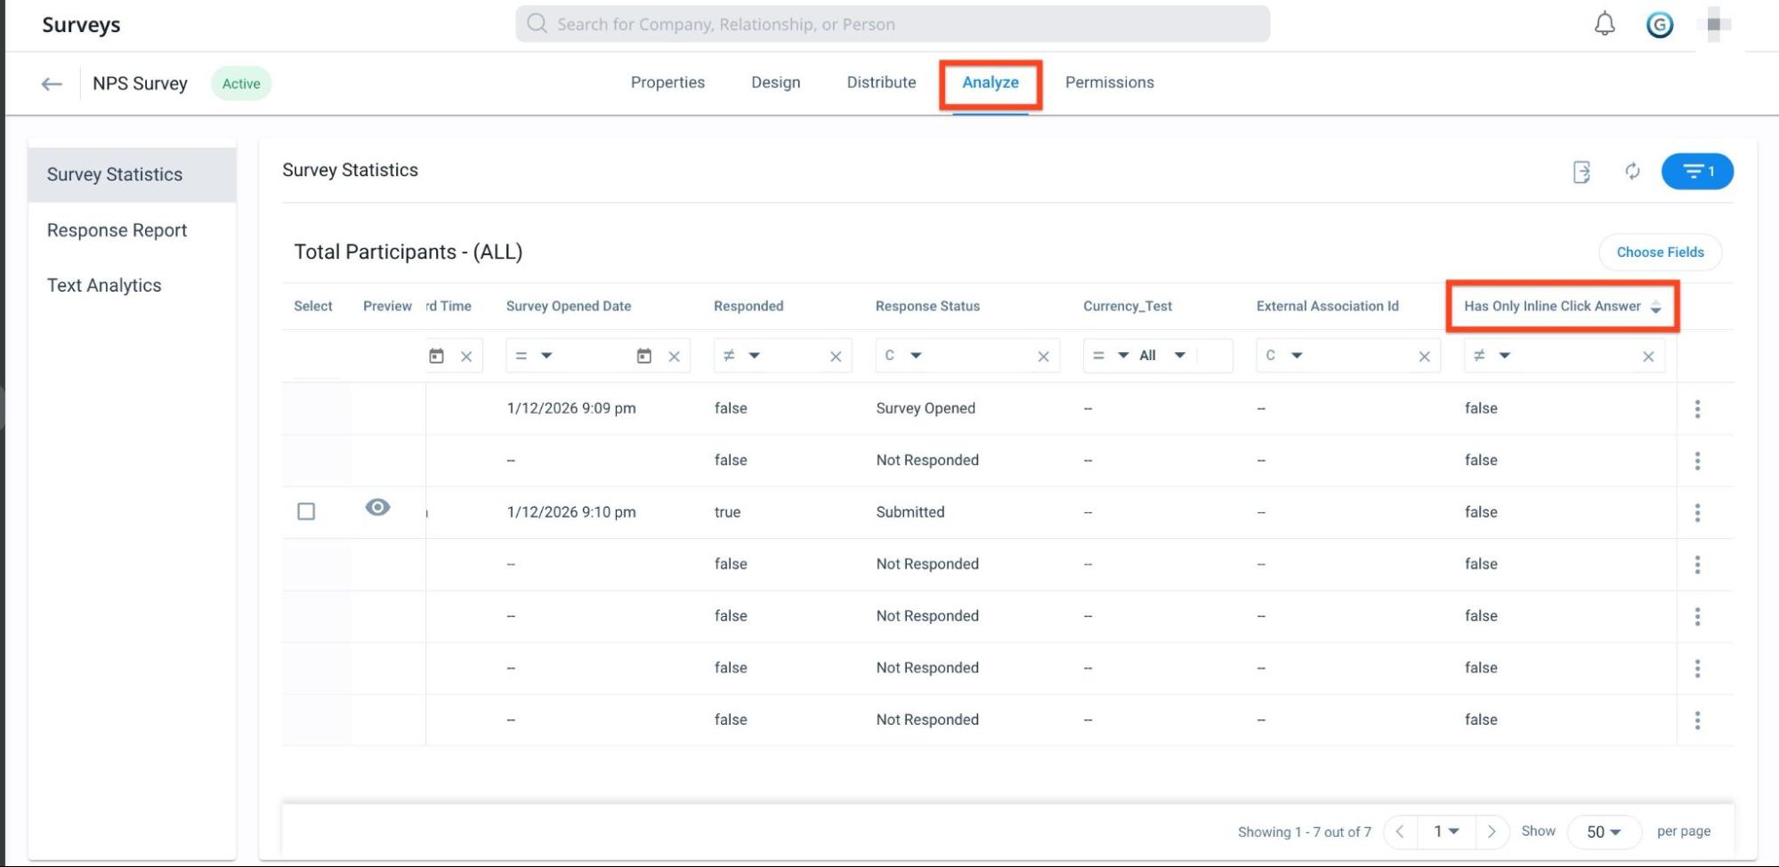
Task: Clear the Survey Opened Date filter
Action: [674, 357]
